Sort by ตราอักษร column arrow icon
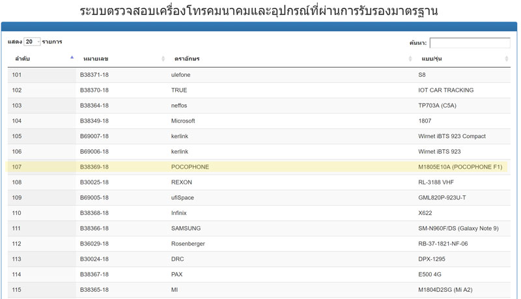The image size is (521, 299). click(x=410, y=59)
